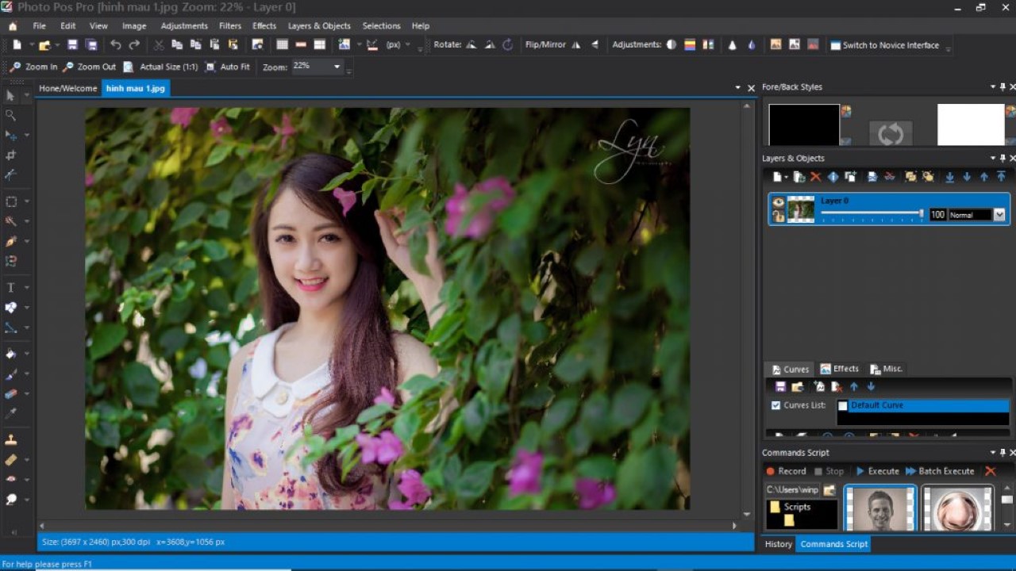Select the man's face script thumbnail
1016x571 pixels.
879,508
